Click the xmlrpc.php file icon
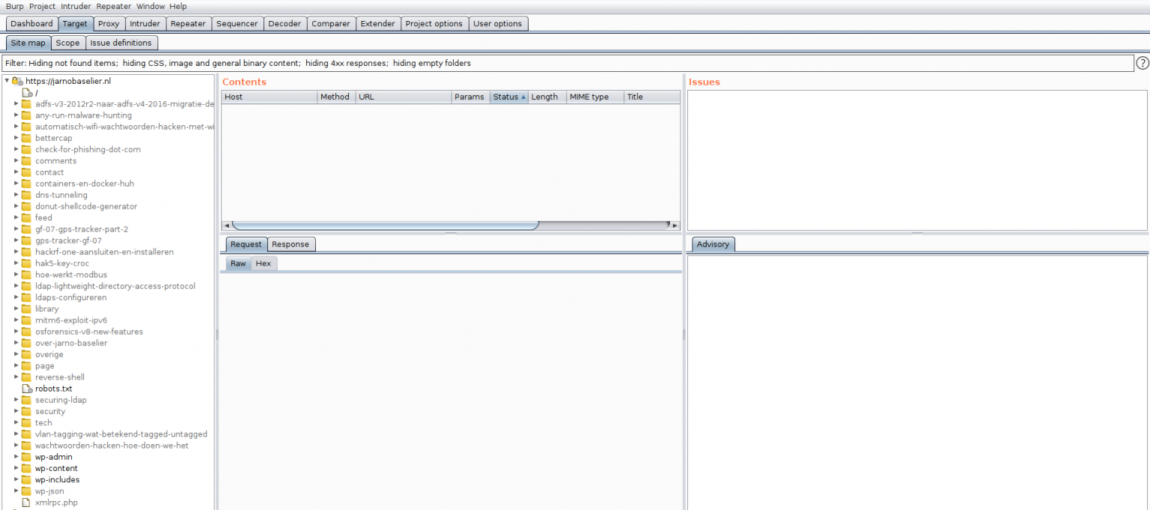This screenshot has width=1150, height=510. pos(27,503)
